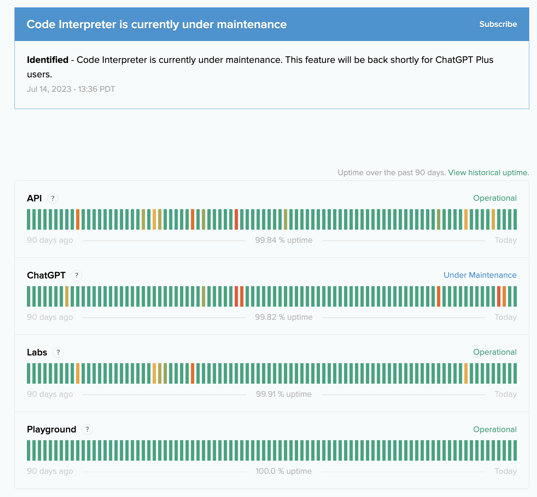The width and height of the screenshot is (537, 497).
Task: Click the Operational status next to API
Action: click(x=495, y=198)
